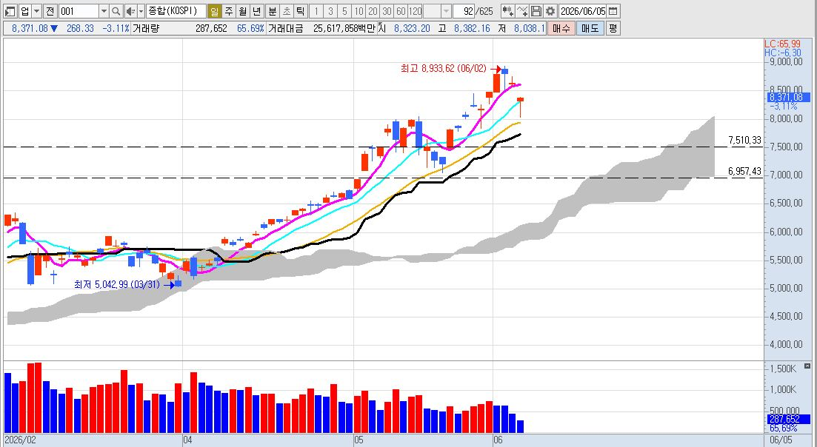
Task: Click the blue 8,371.08 price axis tag
Action: click(x=787, y=97)
